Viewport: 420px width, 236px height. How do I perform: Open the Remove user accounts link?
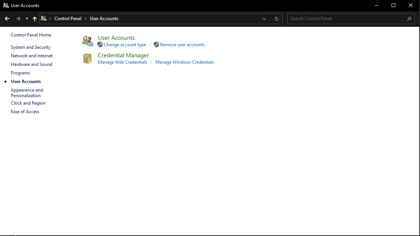pyautogui.click(x=183, y=45)
